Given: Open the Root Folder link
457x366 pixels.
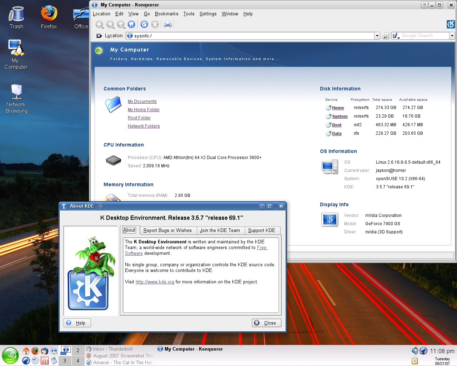Looking at the screenshot, I should [139, 118].
